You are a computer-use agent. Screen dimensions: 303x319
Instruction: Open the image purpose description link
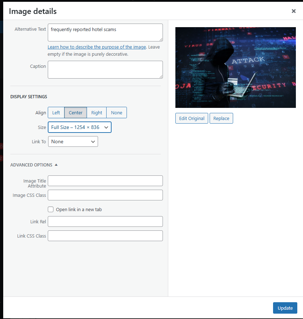(x=97, y=47)
